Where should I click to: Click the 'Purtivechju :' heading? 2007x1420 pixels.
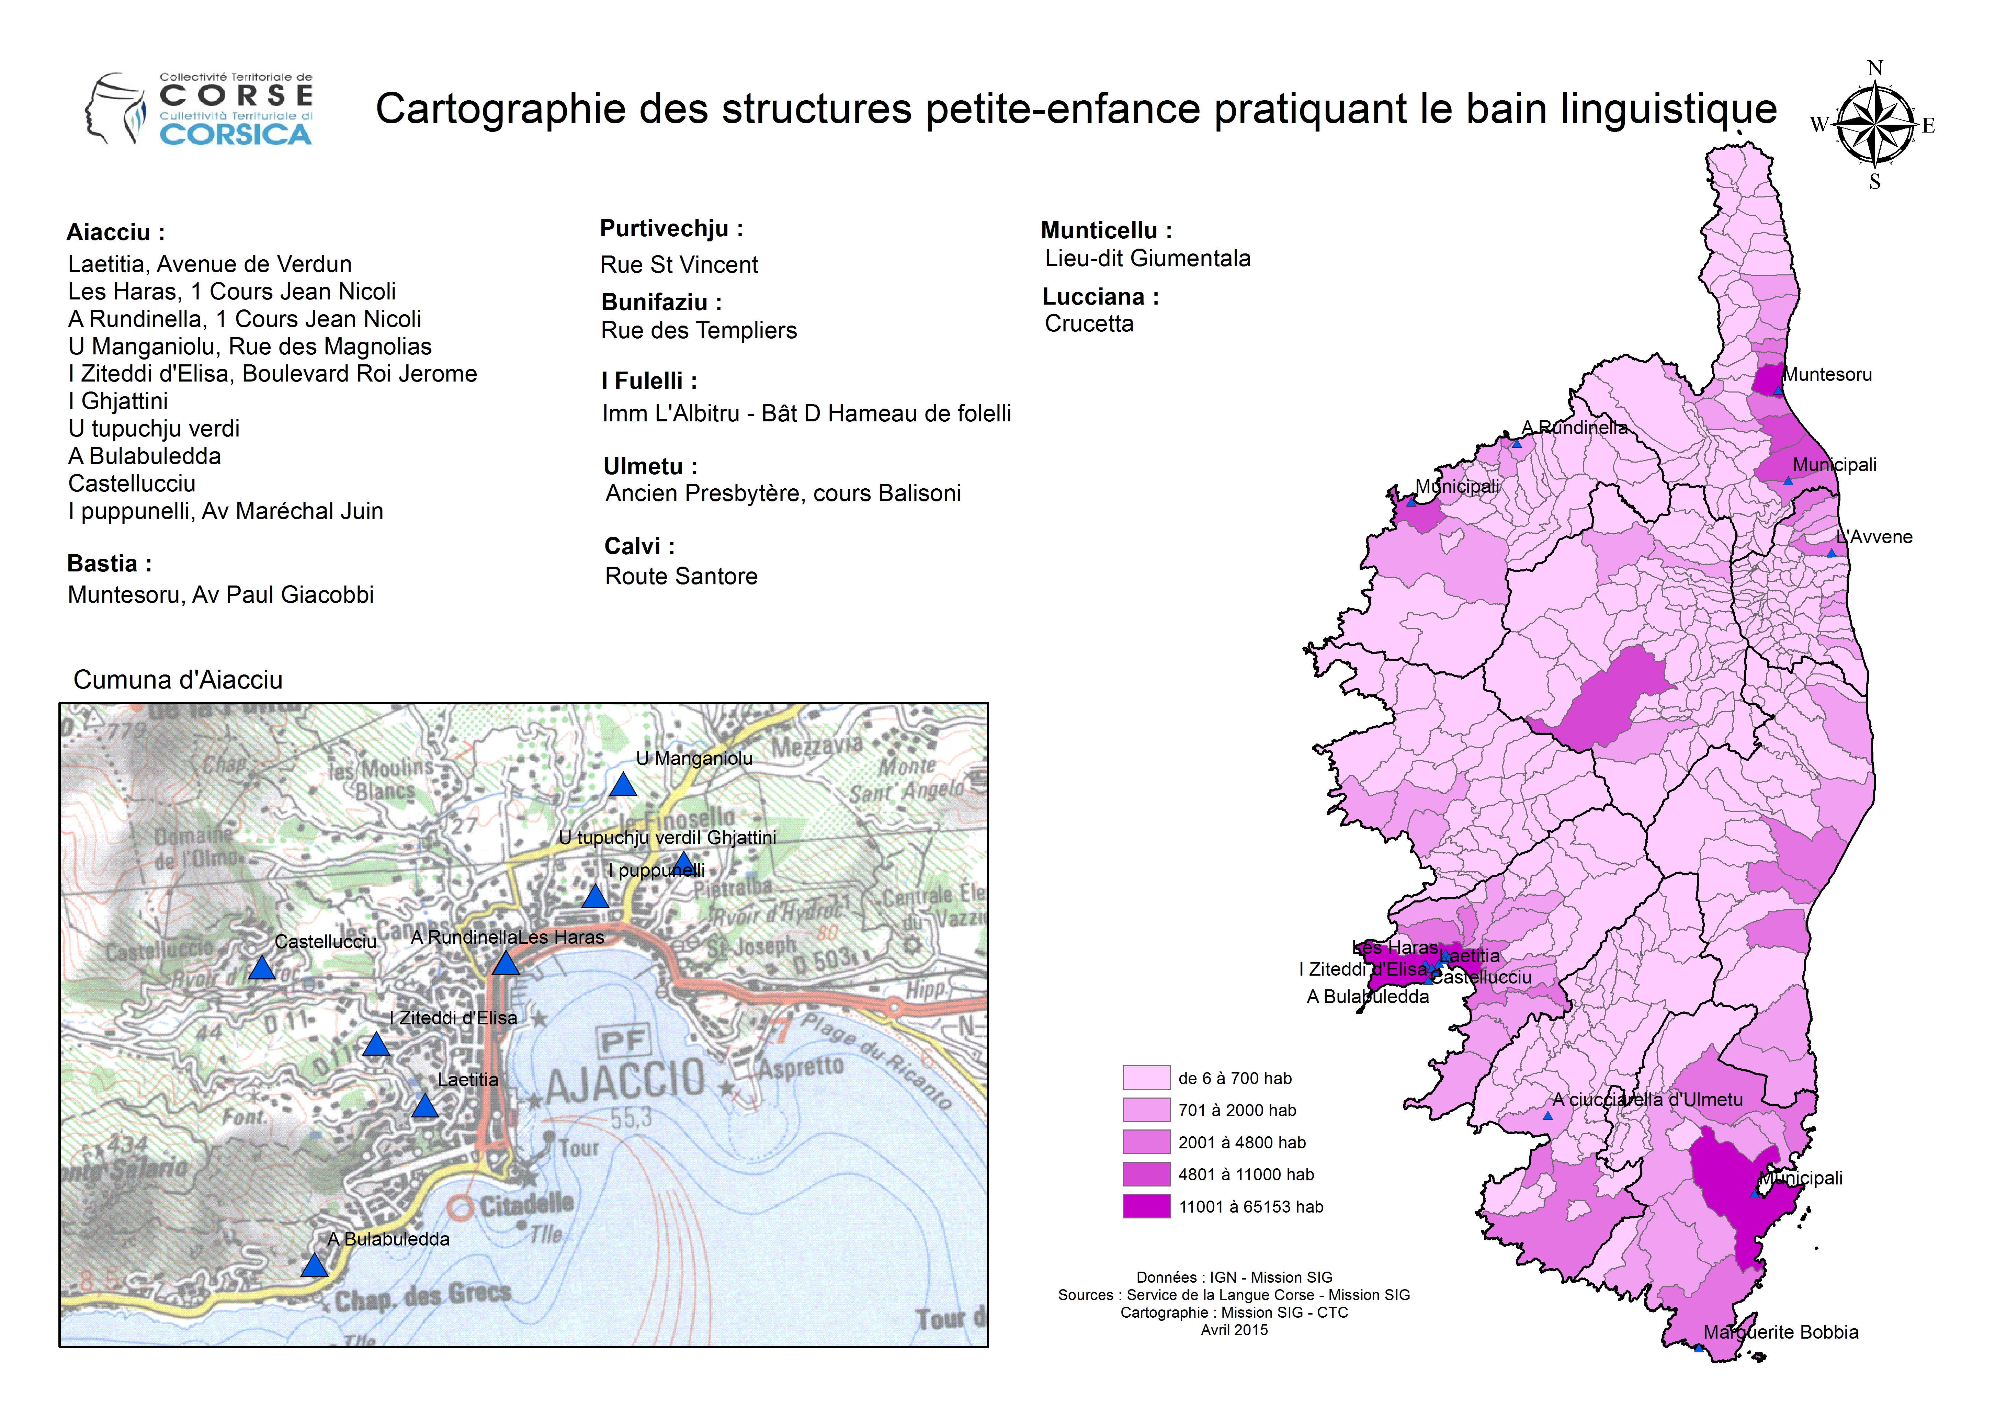tap(672, 229)
